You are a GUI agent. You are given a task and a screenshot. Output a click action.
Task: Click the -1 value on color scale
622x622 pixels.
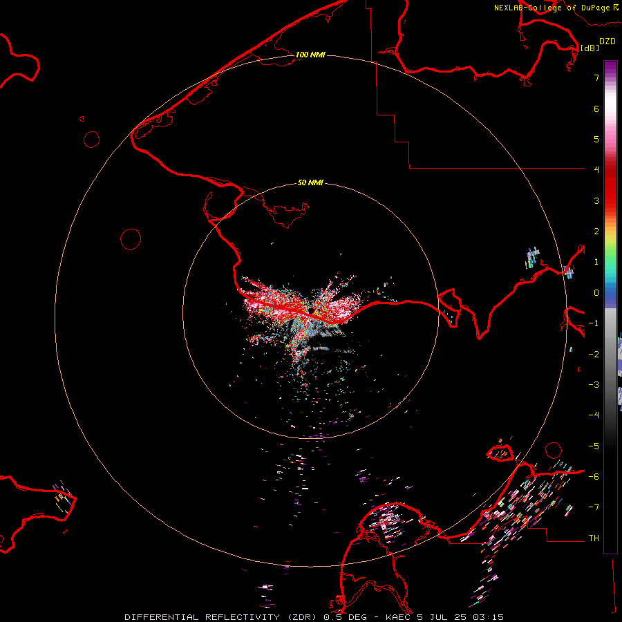point(594,323)
